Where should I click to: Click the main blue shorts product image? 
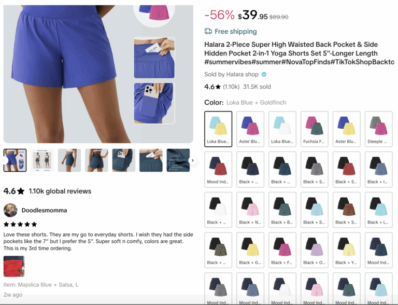pos(98,74)
